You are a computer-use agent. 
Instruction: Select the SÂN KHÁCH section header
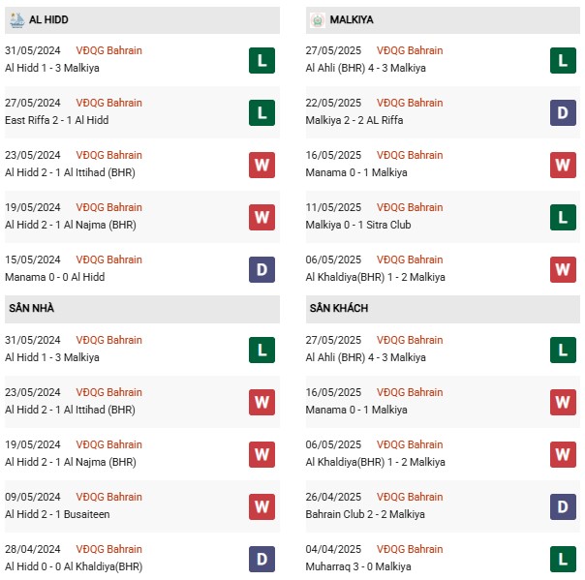443,309
